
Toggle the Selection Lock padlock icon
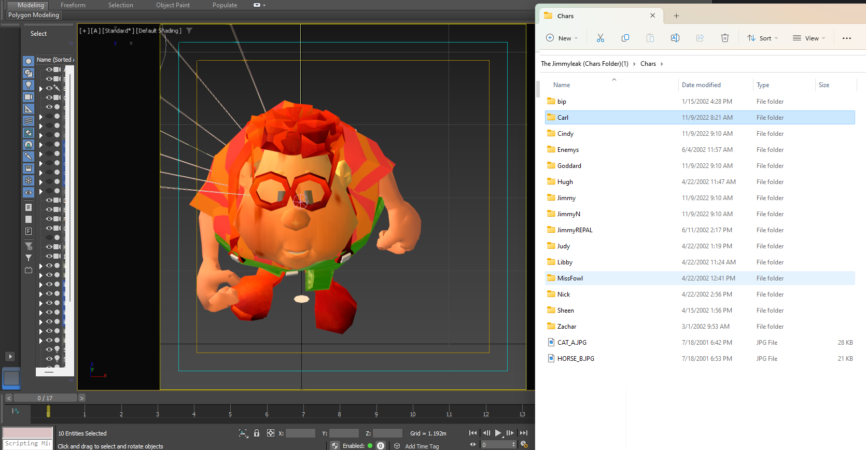[x=257, y=433]
